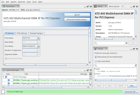
Task: Click the message filter icon in System Messages
Action: coord(90,74)
